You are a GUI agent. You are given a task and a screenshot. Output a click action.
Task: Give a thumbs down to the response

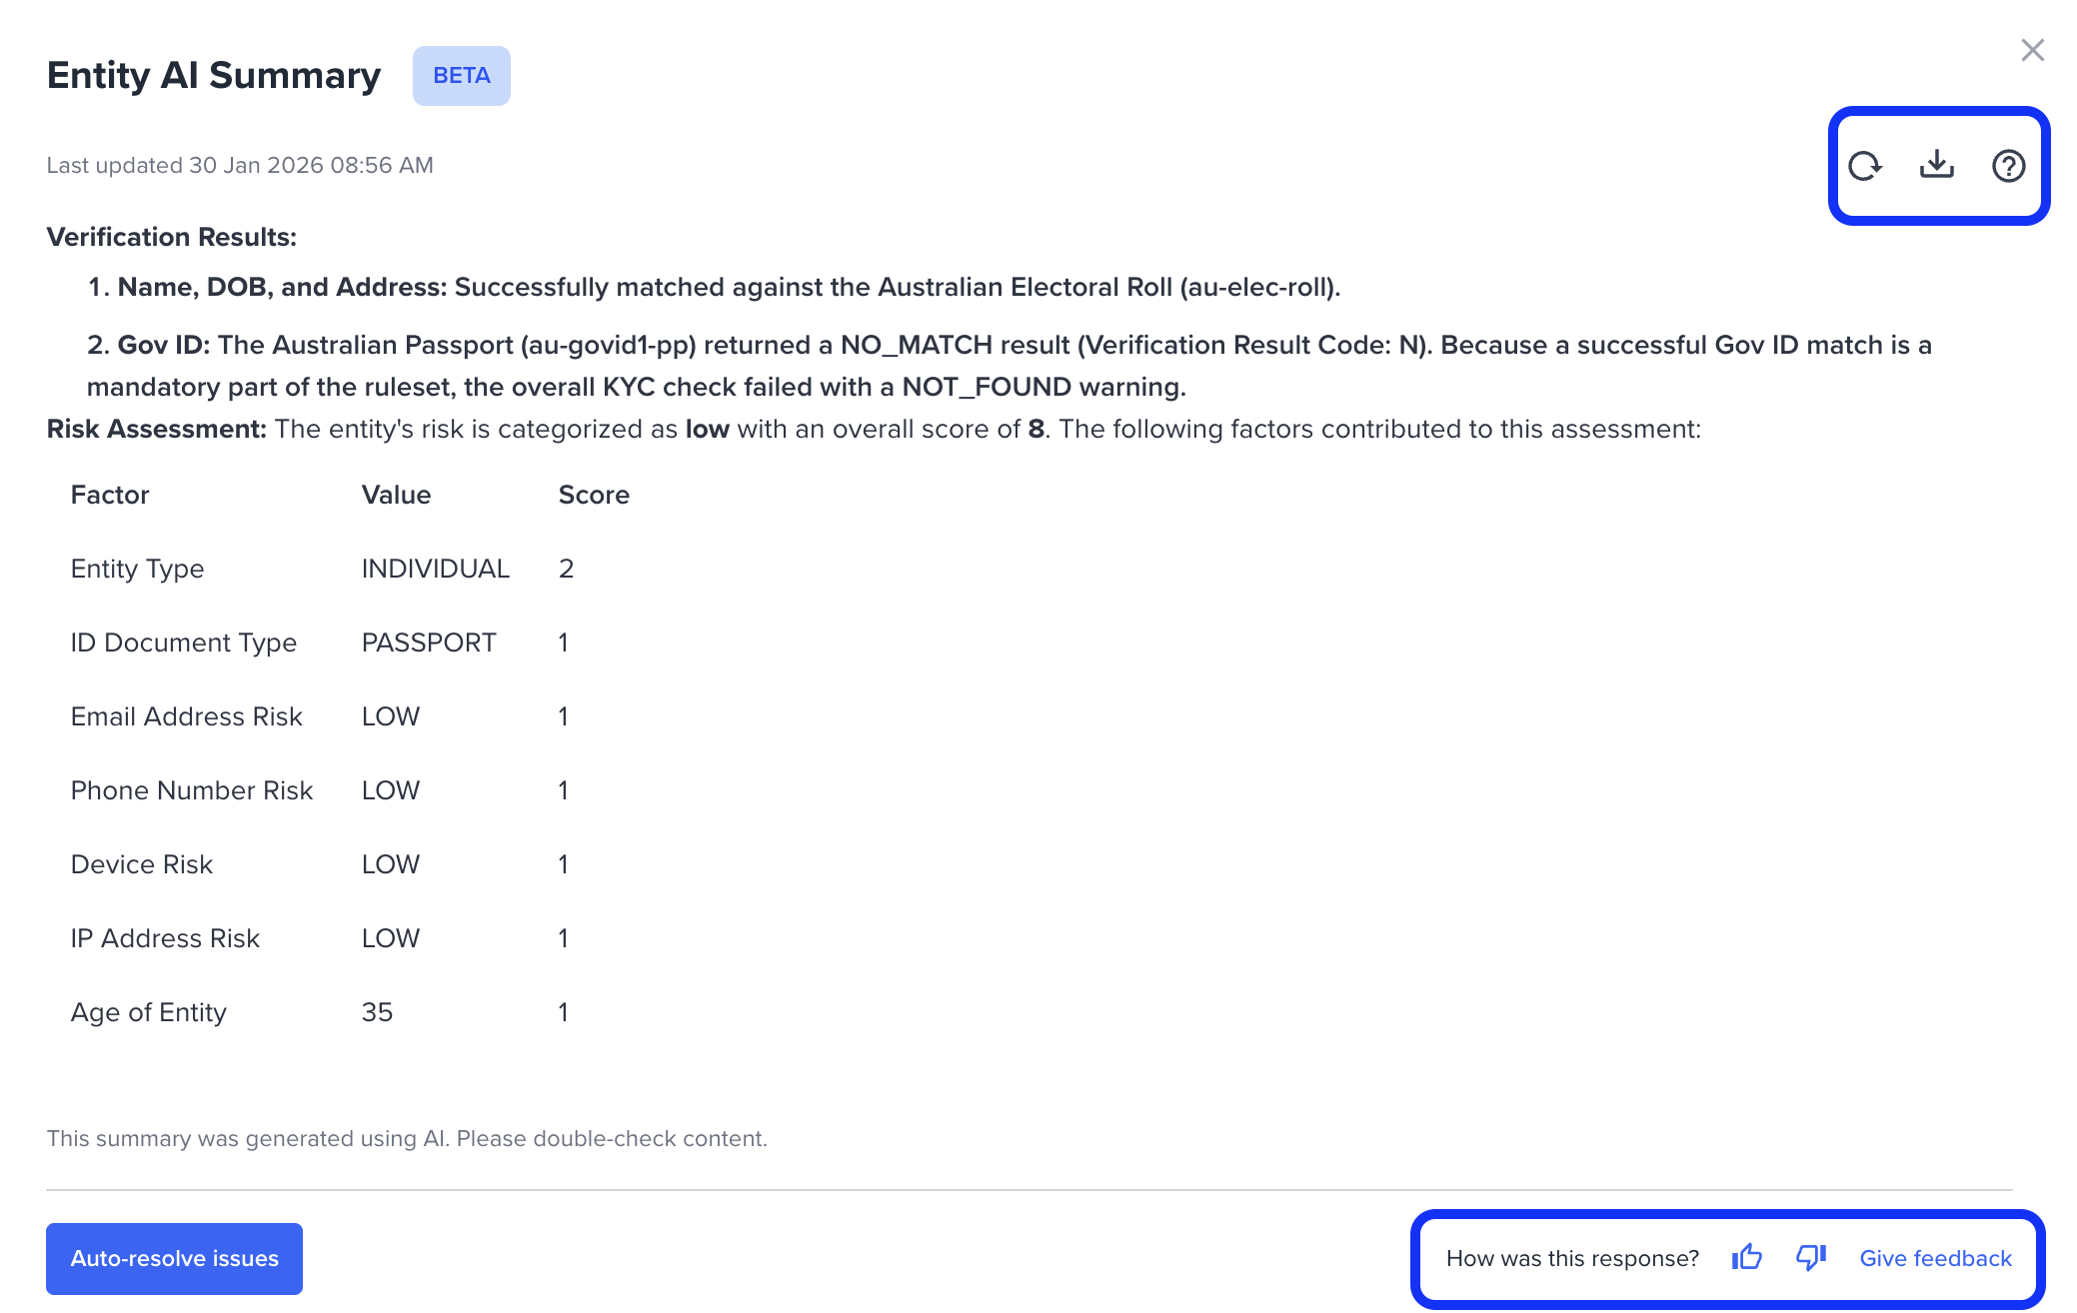pyautogui.click(x=1811, y=1257)
